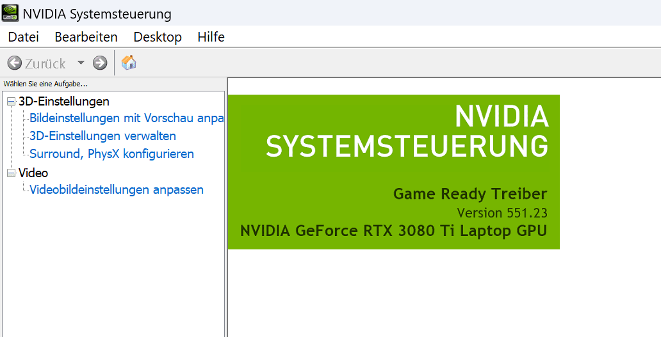Screen dimensions: 661x337
Task: Open Videobildeinstellungen anpassen
Action: (x=117, y=190)
